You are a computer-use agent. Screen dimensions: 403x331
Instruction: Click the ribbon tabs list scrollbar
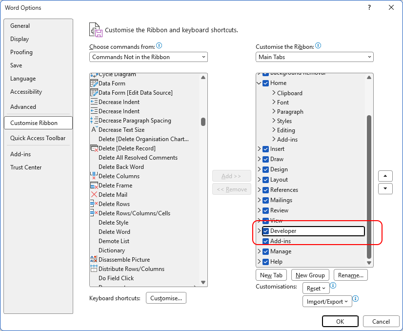pos(369,186)
